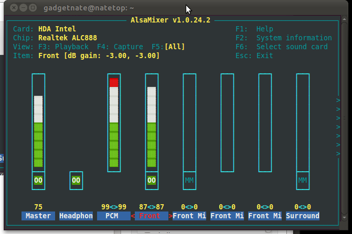352x234 pixels.
Task: Toggle the Master channel mute box
Action: click(38, 181)
